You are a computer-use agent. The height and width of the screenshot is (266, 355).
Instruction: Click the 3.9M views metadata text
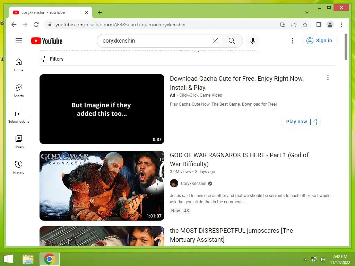pyautogui.click(x=180, y=172)
